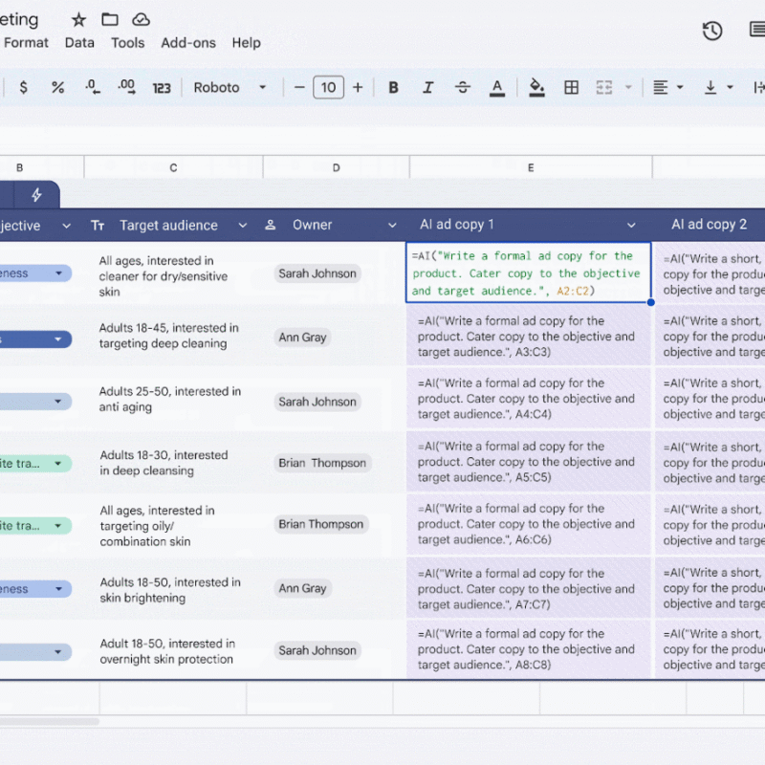Screen dimensions: 765x765
Task: Click the Ann Gray owner chip in row 3
Action: coord(302,337)
